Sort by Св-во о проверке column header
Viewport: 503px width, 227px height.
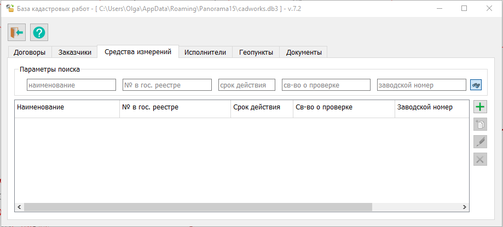coord(344,109)
